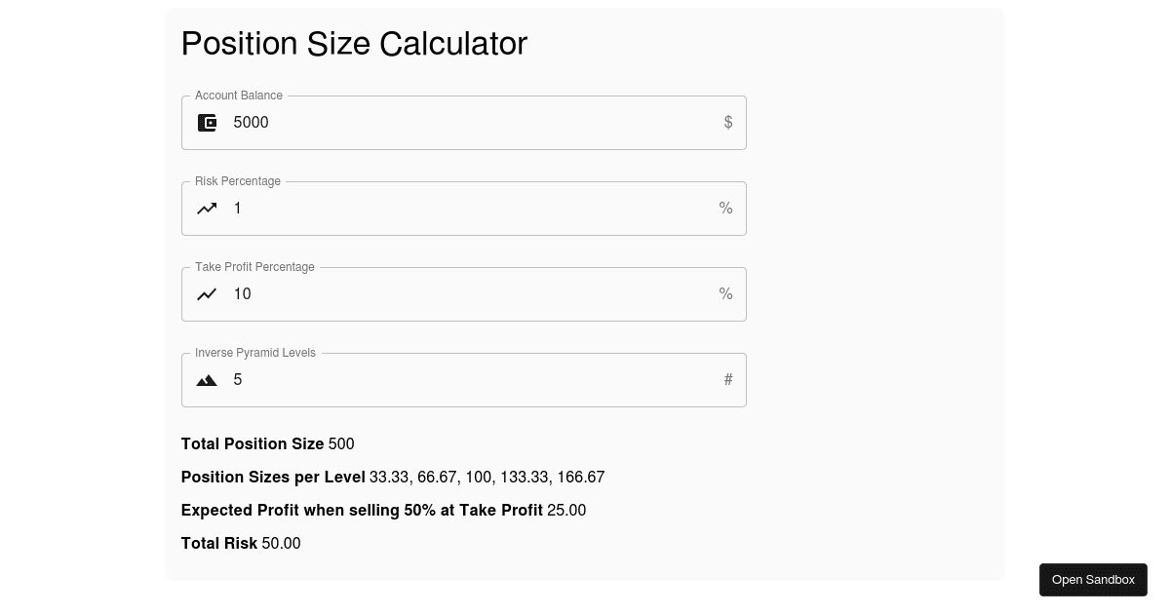Click the Account Balance floating label text

tap(239, 96)
